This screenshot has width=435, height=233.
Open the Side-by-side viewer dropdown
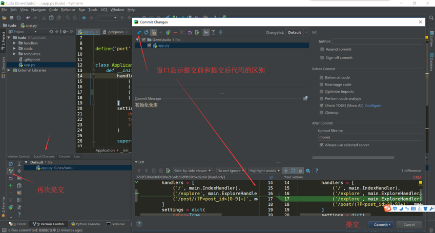coord(192,171)
